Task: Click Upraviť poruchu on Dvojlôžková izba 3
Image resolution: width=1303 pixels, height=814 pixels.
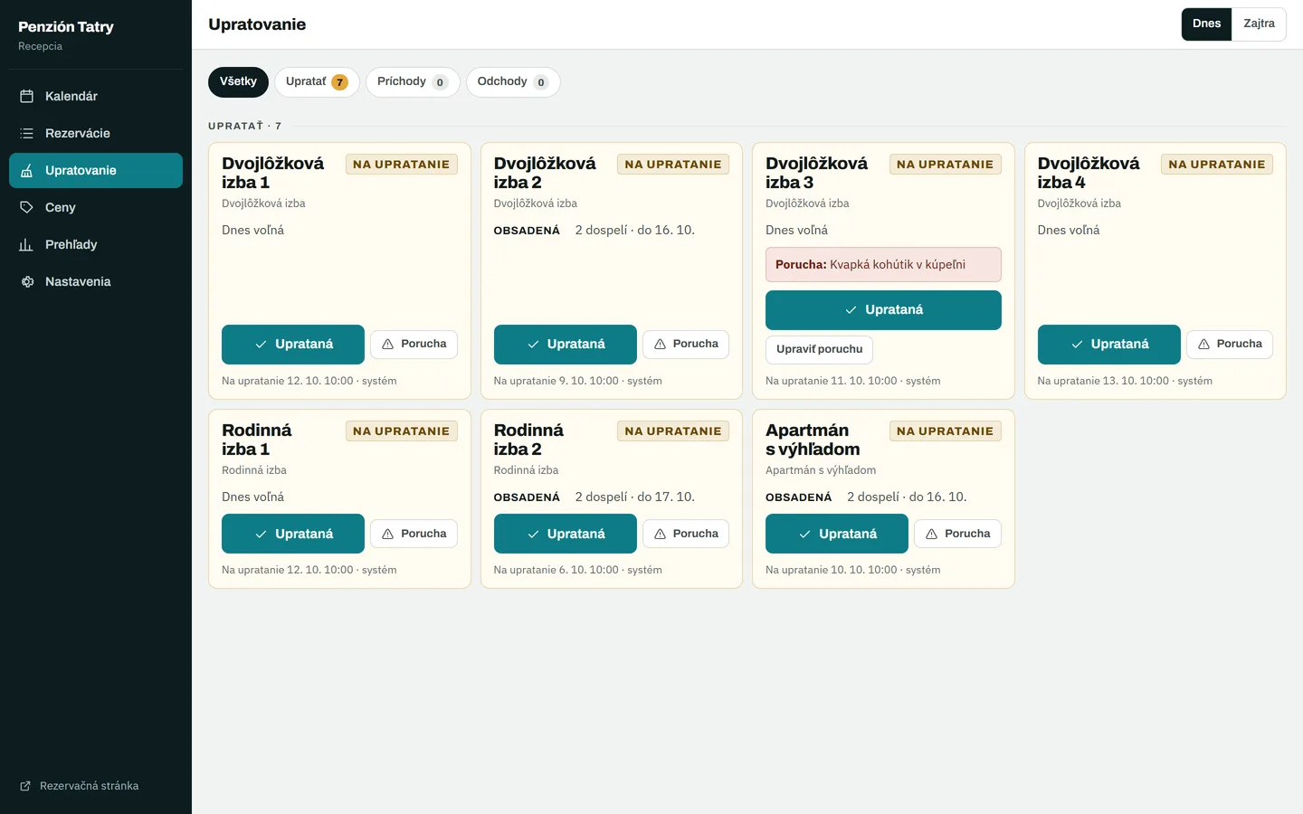Action: [x=819, y=349]
